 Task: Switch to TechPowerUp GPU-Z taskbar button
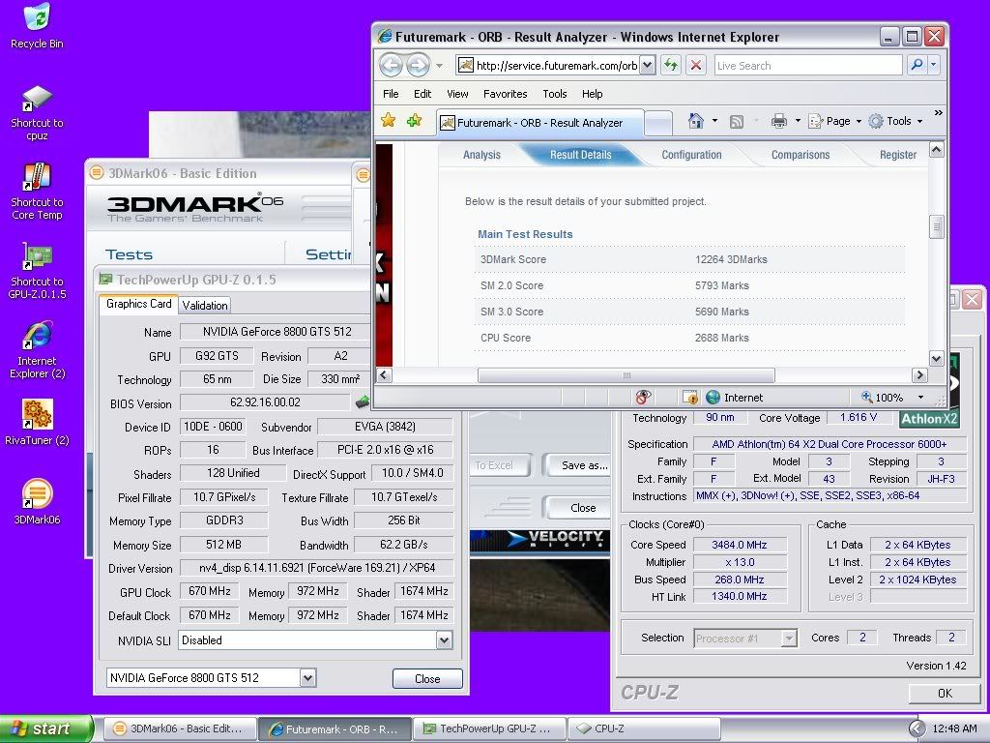tap(489, 728)
